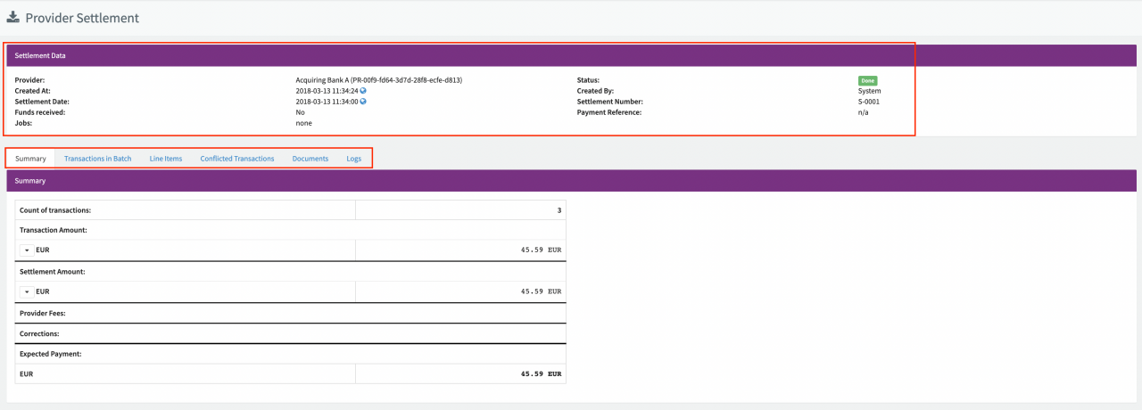The width and height of the screenshot is (1142, 410).
Task: Expand the EUR breakdown under Transaction Amount
Action: 26,250
